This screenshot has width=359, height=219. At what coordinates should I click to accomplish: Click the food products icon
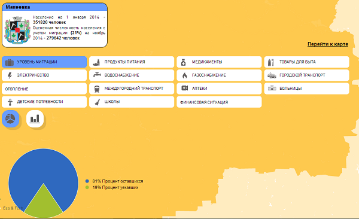click(x=97, y=62)
